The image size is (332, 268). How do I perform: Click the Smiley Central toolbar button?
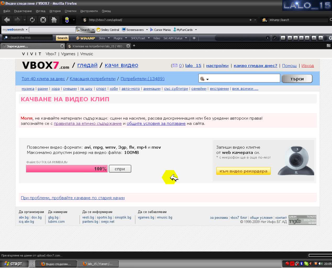pos(108,30)
